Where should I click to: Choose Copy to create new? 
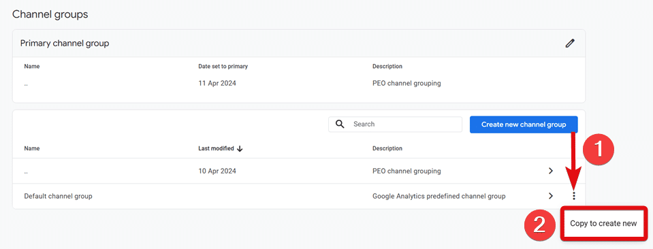point(603,223)
